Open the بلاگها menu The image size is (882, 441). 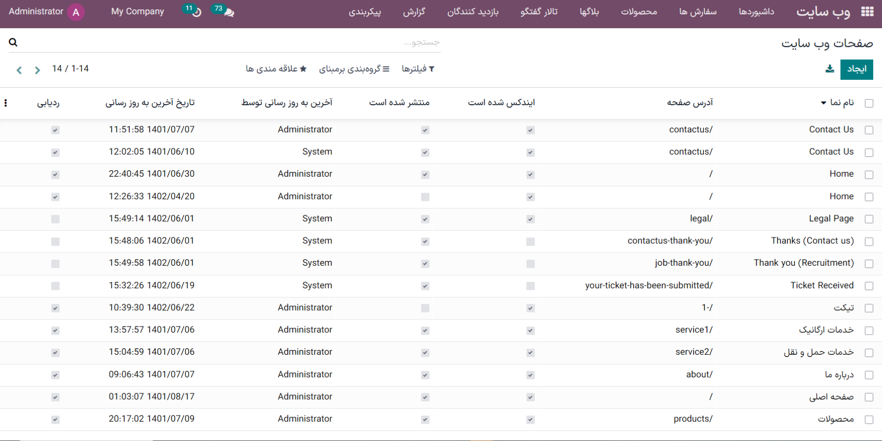pyautogui.click(x=589, y=11)
